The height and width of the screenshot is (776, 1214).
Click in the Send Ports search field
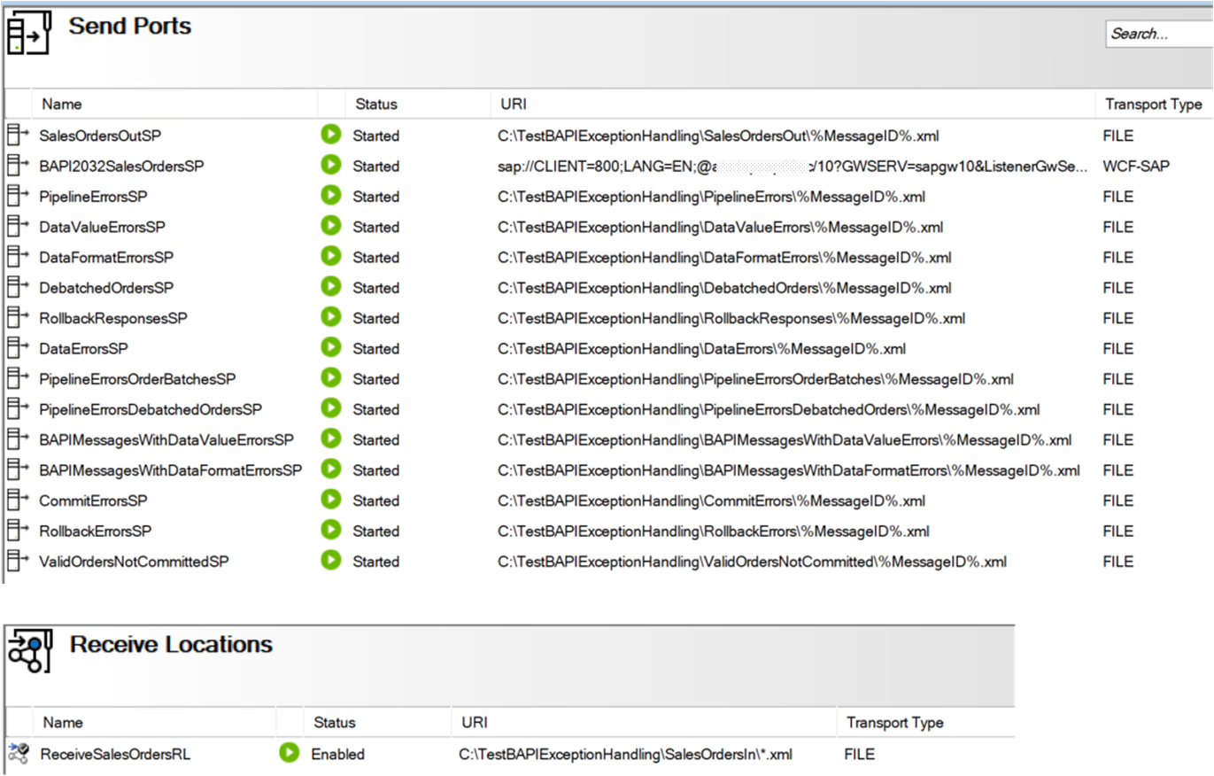coord(1159,35)
